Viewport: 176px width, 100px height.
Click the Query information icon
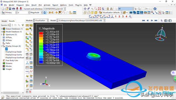click(x=155, y=9)
